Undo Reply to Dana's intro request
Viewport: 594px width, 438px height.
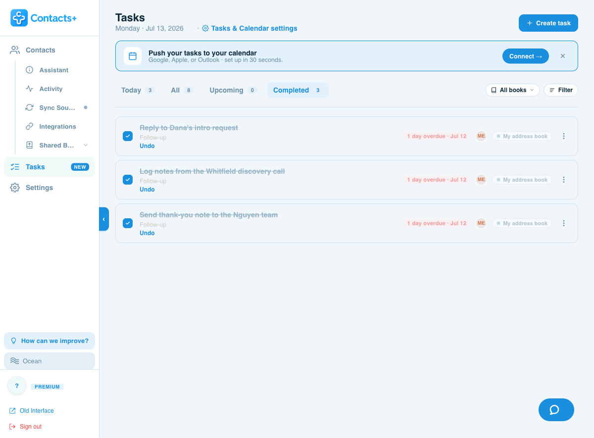pos(147,146)
